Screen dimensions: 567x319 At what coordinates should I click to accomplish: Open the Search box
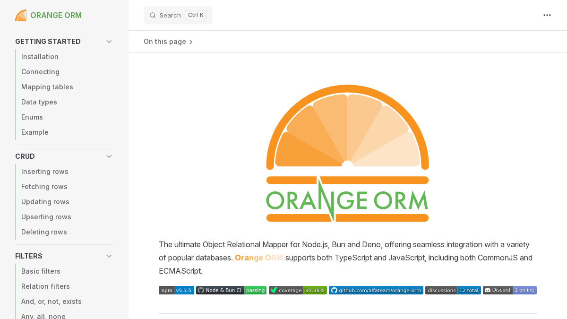(x=178, y=15)
